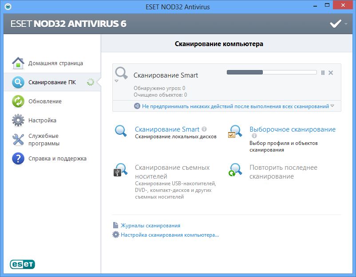Open Настройка сканирования компьютера link

click(x=170, y=235)
